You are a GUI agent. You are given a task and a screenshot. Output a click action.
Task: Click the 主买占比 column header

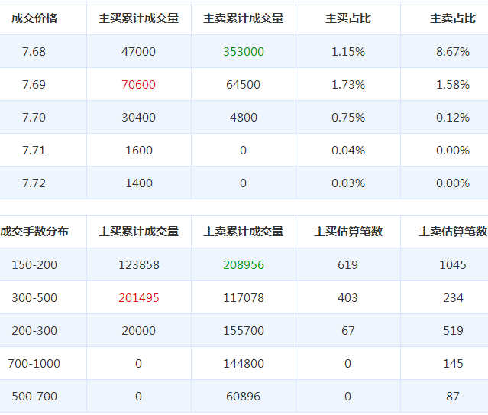(x=347, y=18)
